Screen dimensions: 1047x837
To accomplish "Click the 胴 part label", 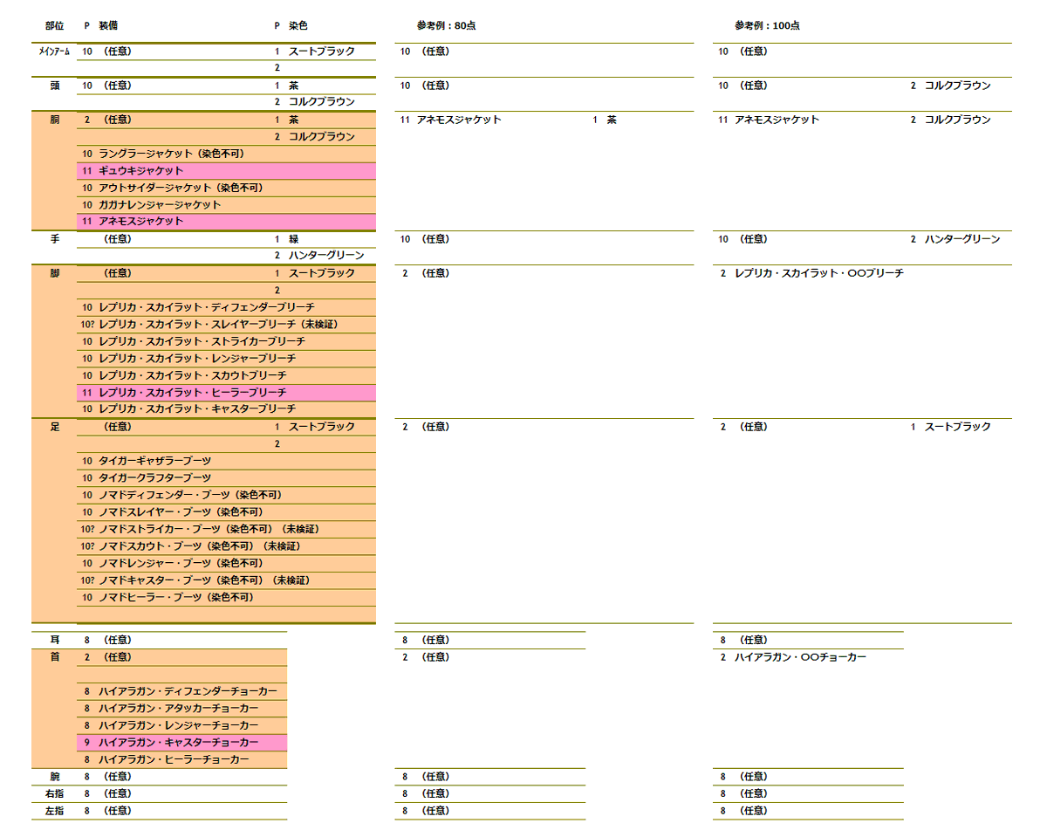I will (x=54, y=120).
